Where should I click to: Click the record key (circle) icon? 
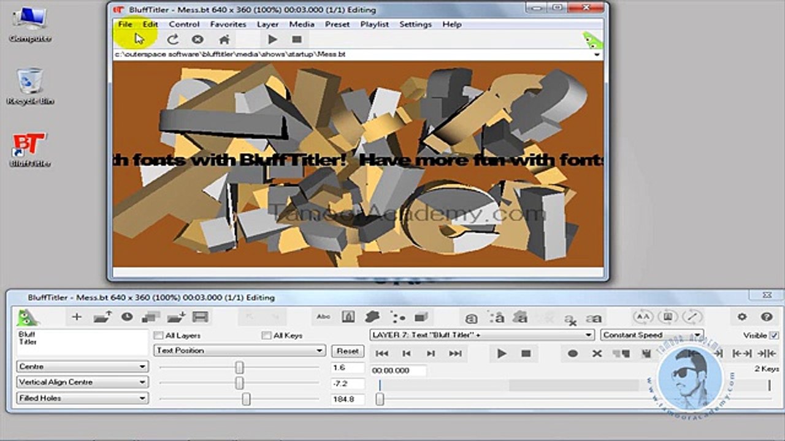tap(573, 353)
